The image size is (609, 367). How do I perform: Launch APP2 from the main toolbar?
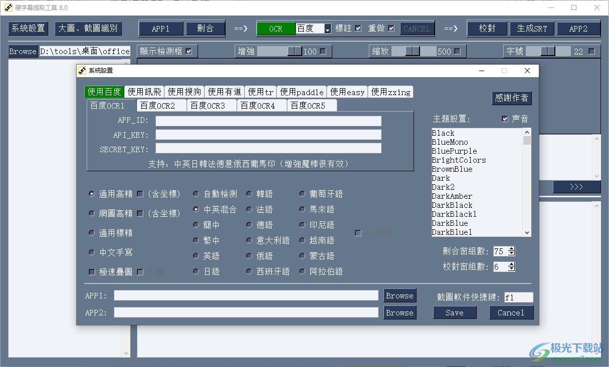(x=578, y=29)
